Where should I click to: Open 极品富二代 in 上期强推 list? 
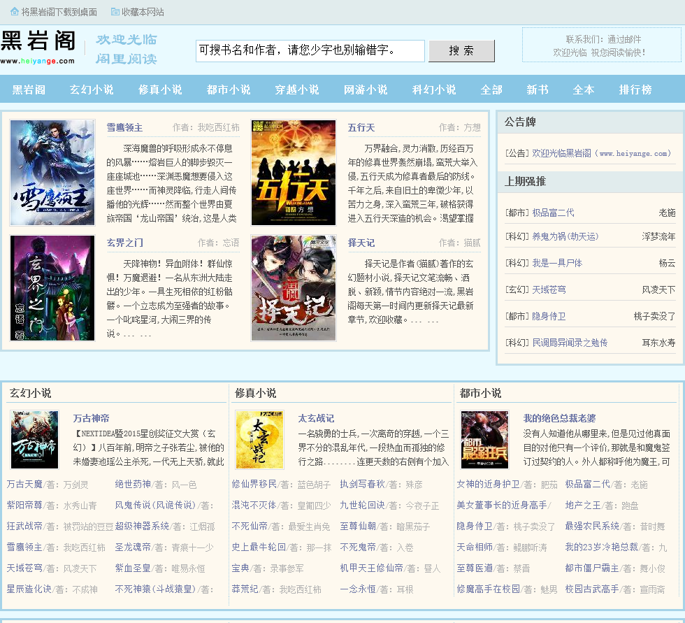[x=553, y=213]
